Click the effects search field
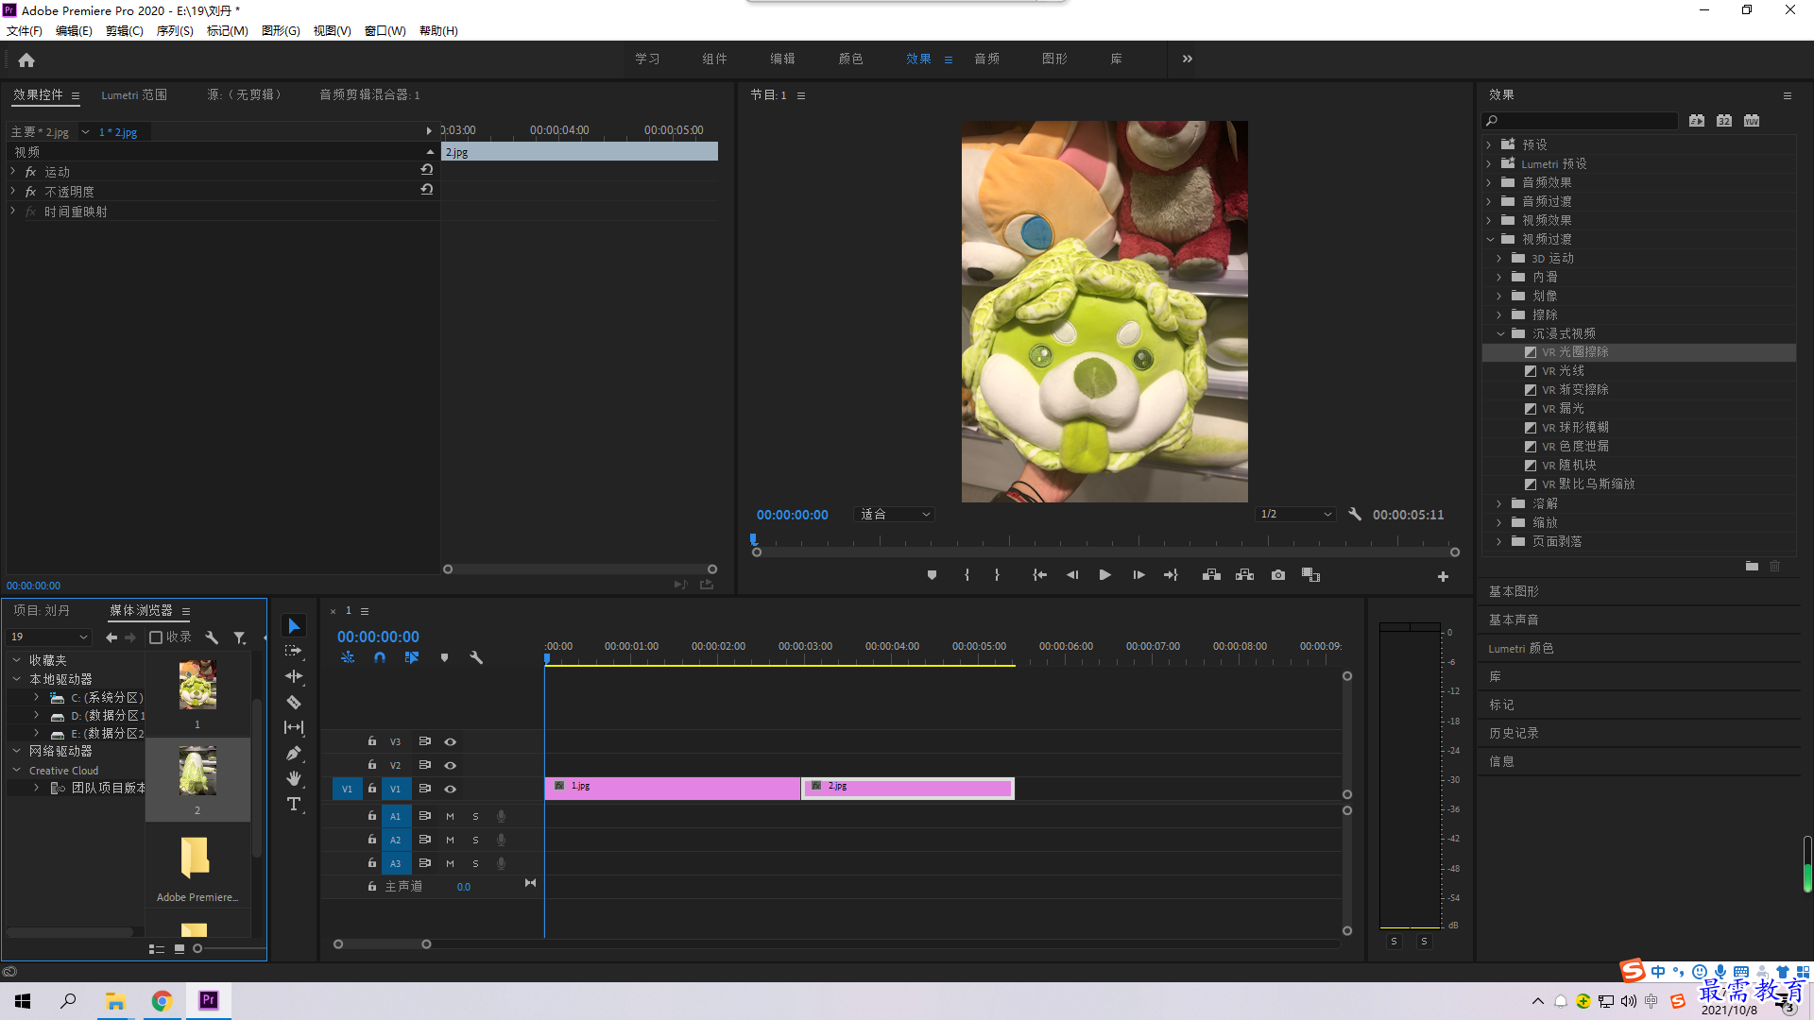Viewport: 1814px width, 1020px height. pyautogui.click(x=1581, y=121)
